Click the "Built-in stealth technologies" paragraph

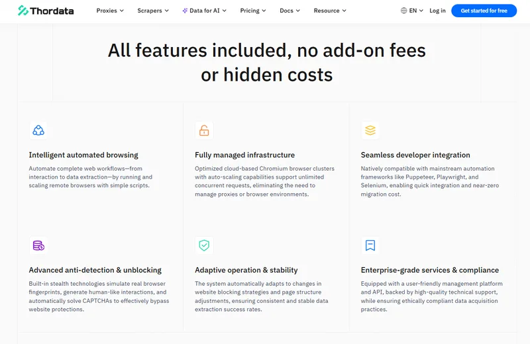99,296
